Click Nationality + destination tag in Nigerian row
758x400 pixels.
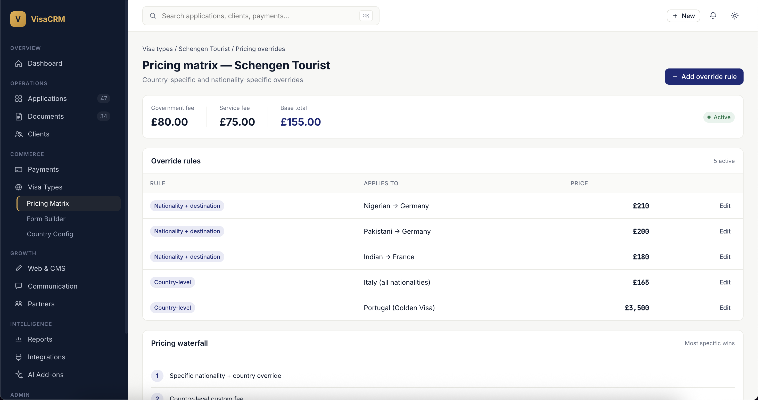tap(187, 206)
